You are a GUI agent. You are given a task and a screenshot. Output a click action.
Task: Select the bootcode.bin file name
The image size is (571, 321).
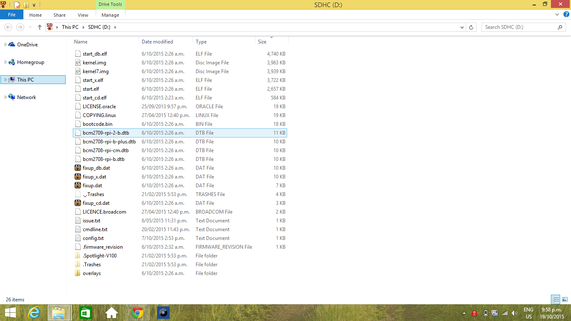(97, 124)
